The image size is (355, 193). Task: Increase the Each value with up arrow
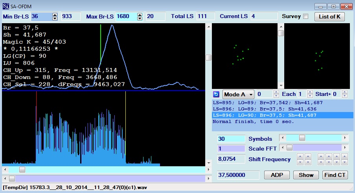click(310, 92)
